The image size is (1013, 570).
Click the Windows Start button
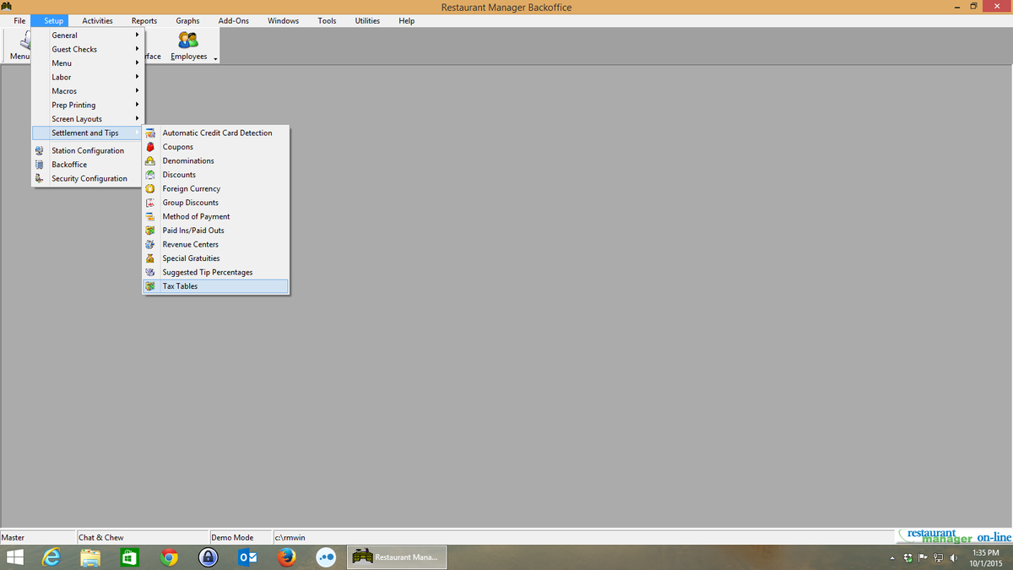coord(15,557)
